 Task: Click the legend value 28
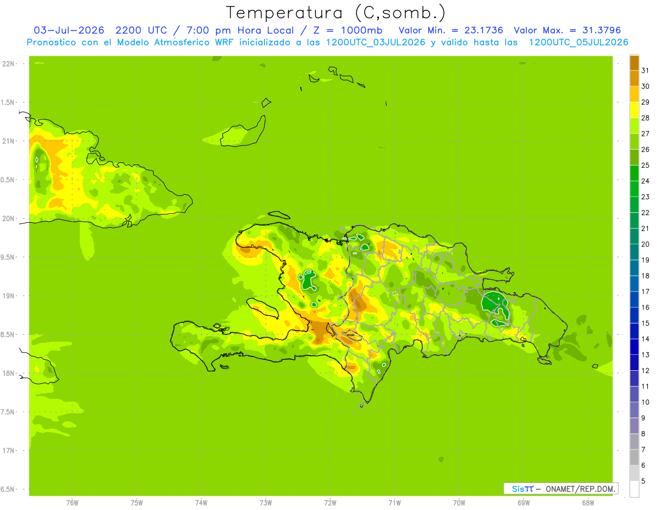coord(645,118)
